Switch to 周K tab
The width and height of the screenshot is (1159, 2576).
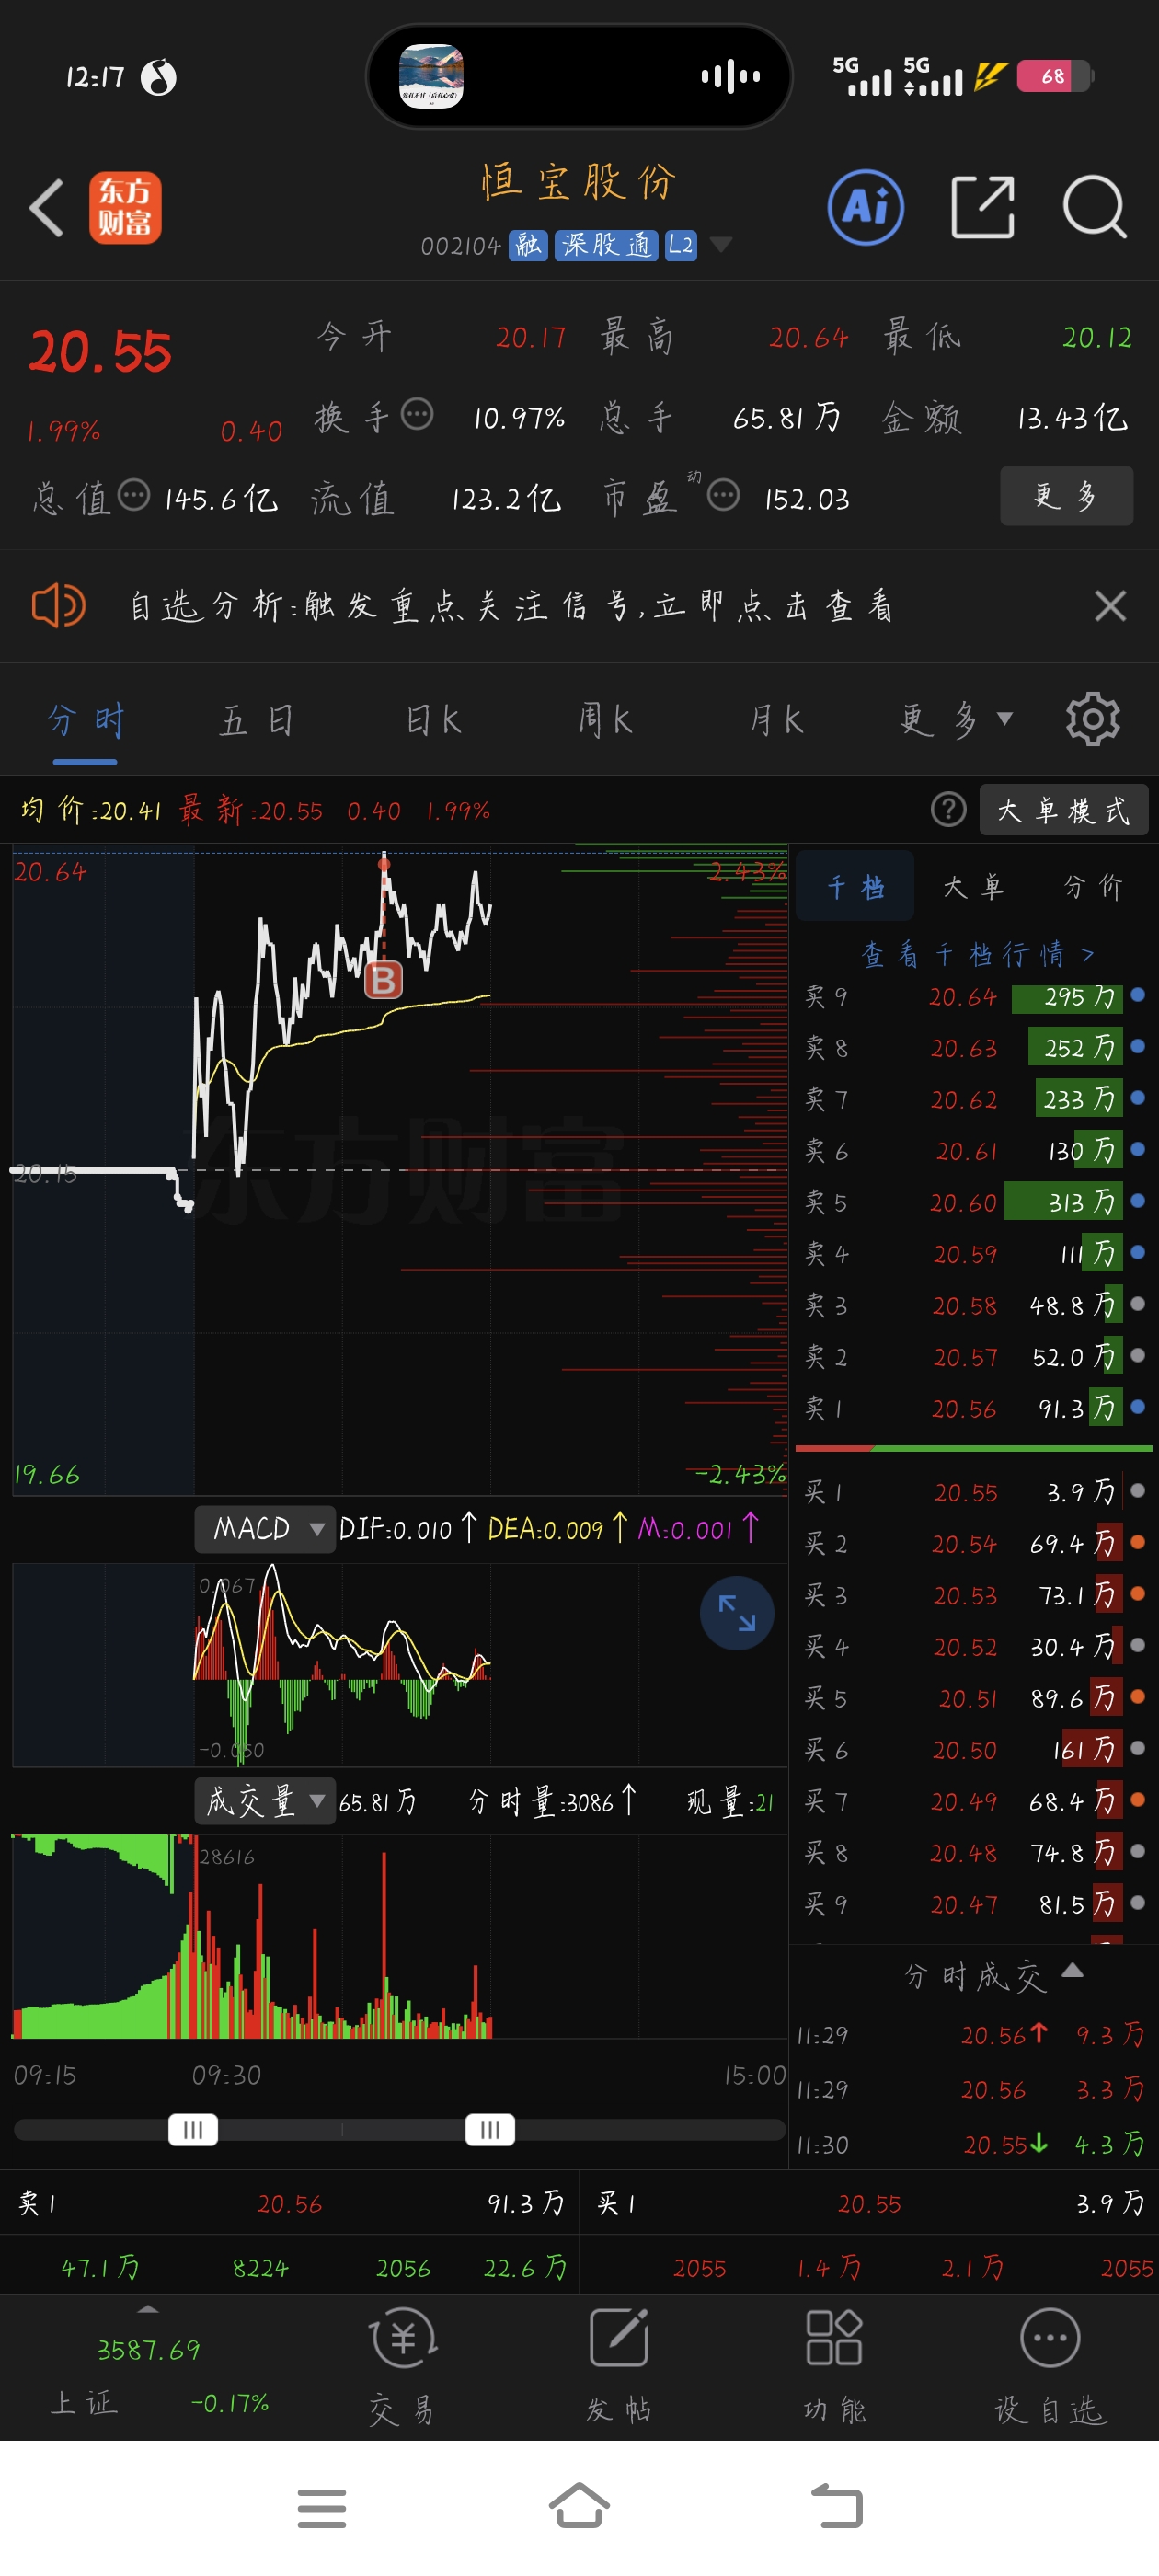point(606,720)
